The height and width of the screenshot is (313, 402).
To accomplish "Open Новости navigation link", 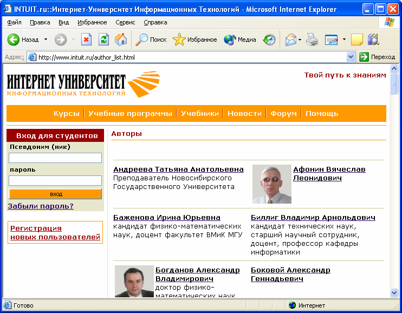I will pyautogui.click(x=244, y=113).
